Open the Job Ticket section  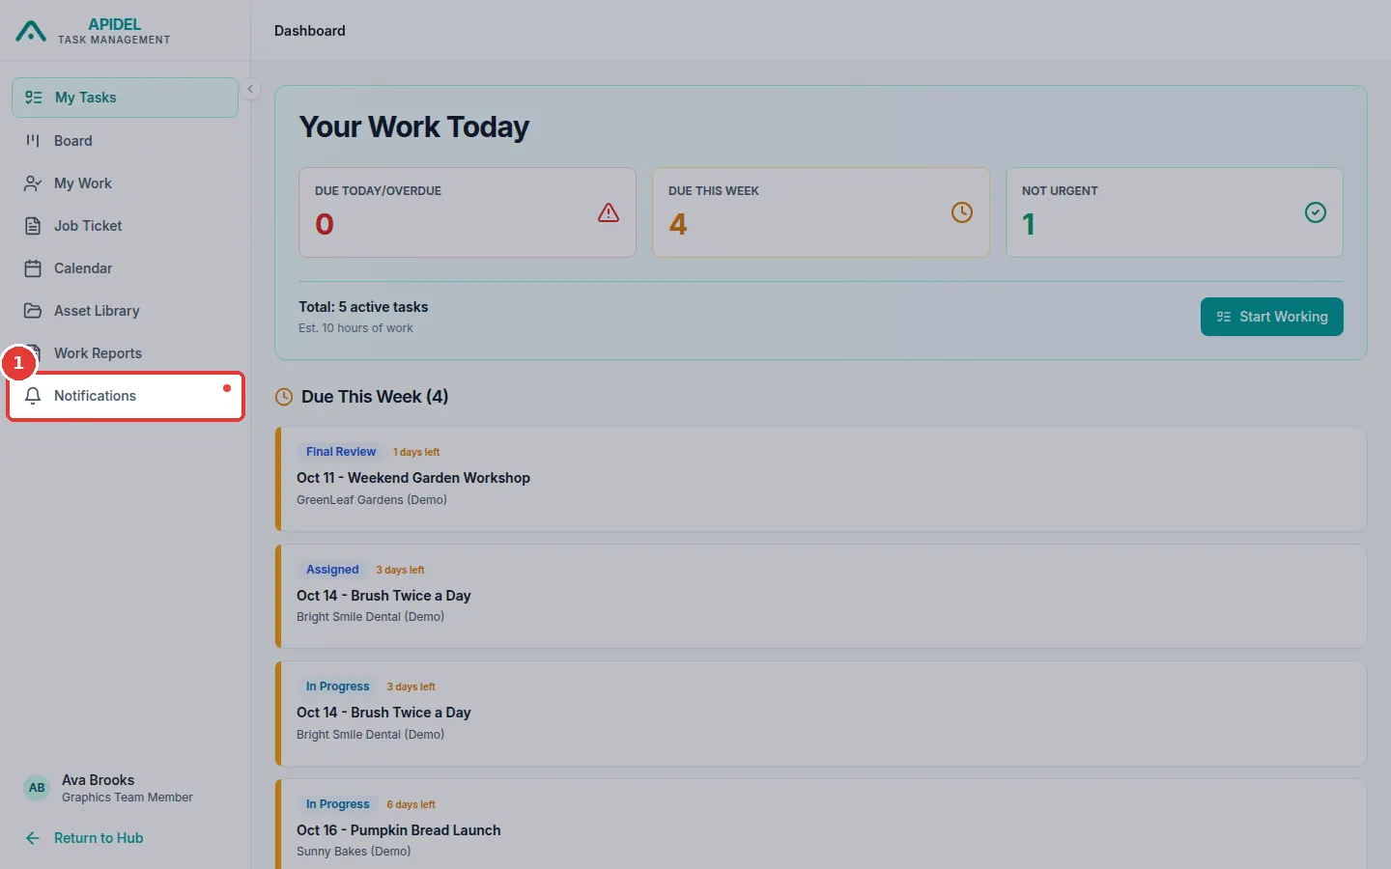[125, 226]
